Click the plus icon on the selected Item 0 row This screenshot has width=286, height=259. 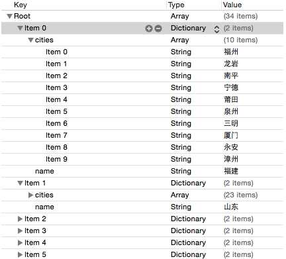tap(149, 28)
